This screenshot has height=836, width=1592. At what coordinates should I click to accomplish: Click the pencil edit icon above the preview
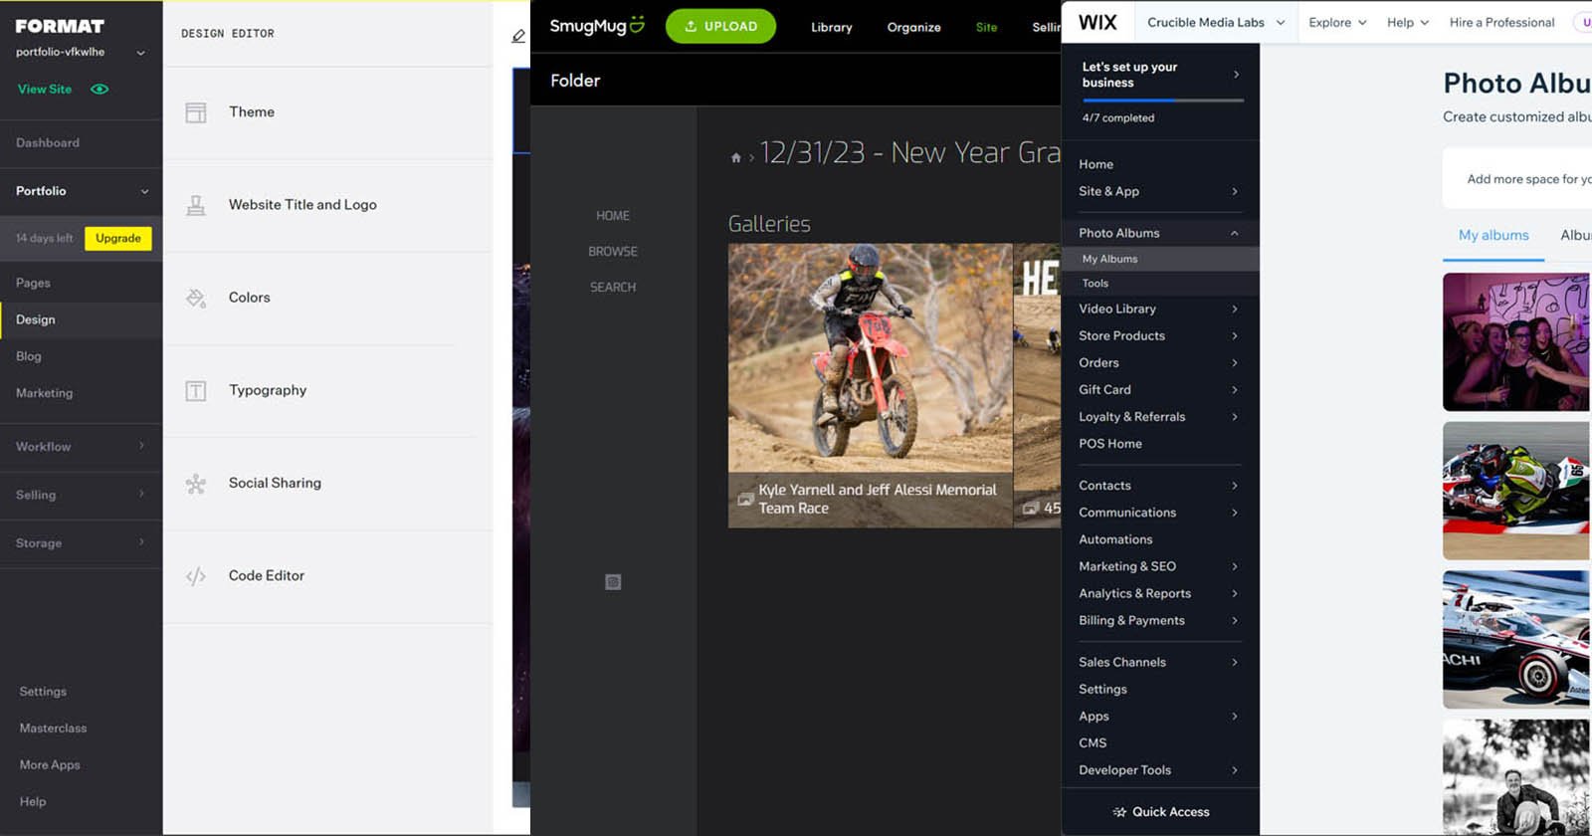coord(518,36)
